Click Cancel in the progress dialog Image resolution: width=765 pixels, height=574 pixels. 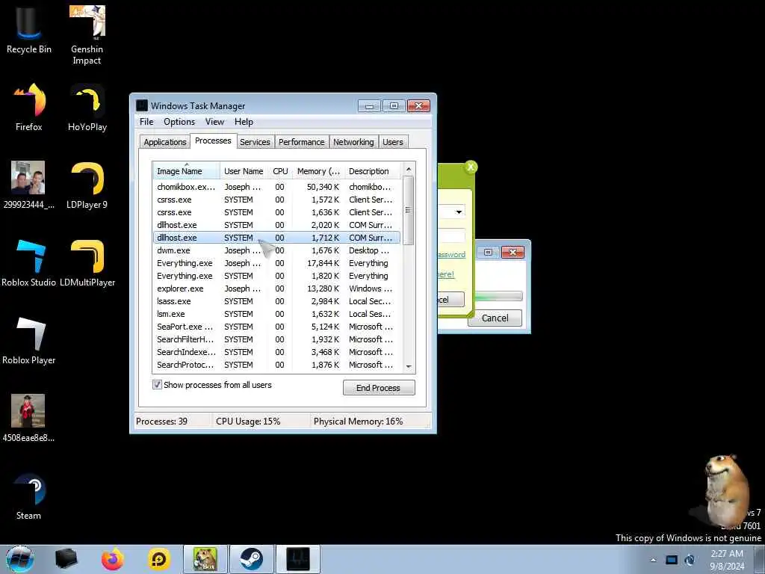(495, 318)
